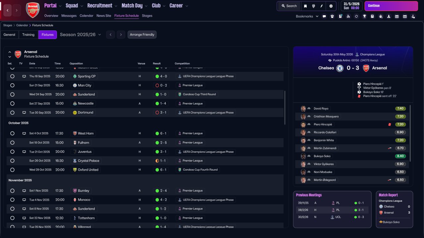Open the Messages sub-menu item
The image size is (424, 238).
point(69,16)
